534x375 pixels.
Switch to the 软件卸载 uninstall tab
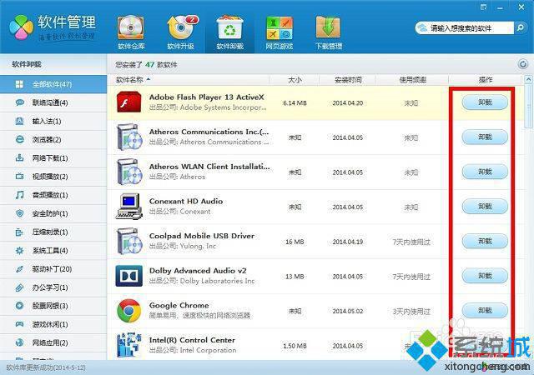click(229, 31)
